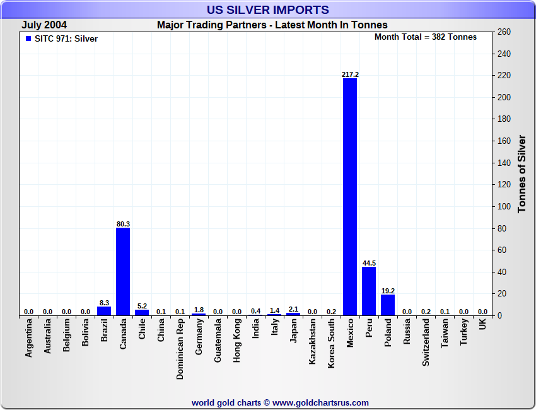Select the Switzerland x-axis label
The image size is (536, 410).
tap(426, 343)
